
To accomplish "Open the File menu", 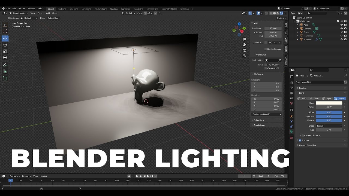I will 8,8.
